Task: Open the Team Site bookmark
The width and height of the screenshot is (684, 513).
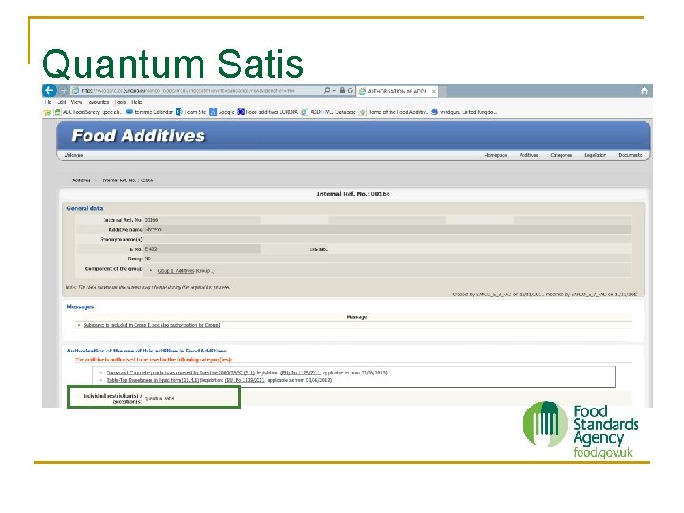Action: pyautogui.click(x=191, y=112)
